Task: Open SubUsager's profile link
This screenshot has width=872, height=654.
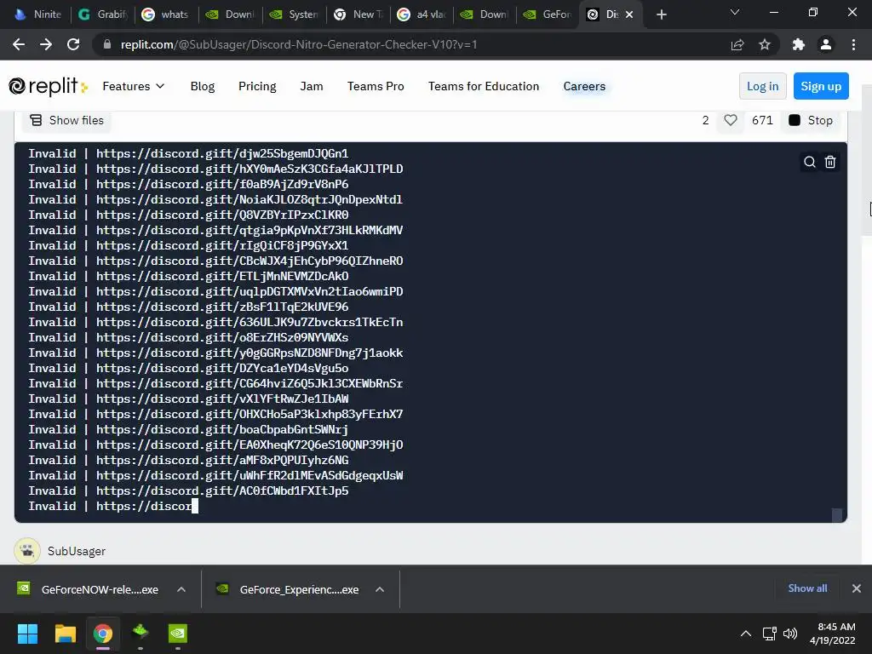Action: point(76,551)
